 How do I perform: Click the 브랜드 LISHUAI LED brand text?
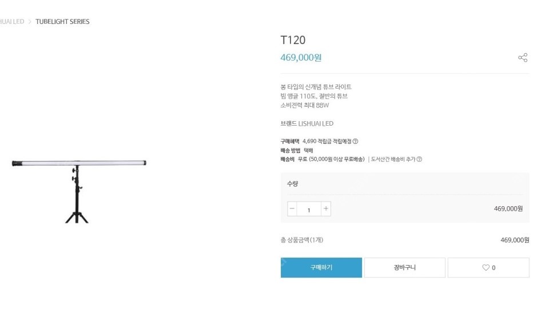click(x=307, y=123)
